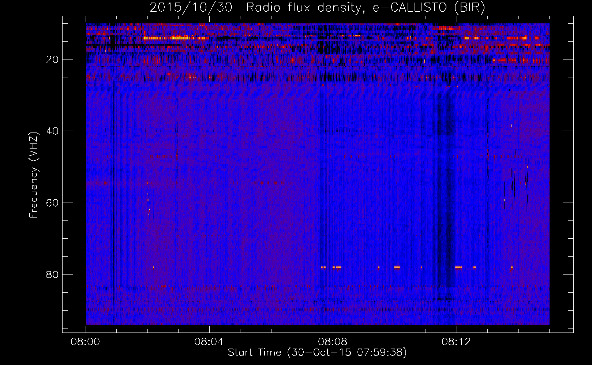Image resolution: width=592 pixels, height=365 pixels.
Task: Click the '08:12' time tick label
Action: click(x=456, y=342)
